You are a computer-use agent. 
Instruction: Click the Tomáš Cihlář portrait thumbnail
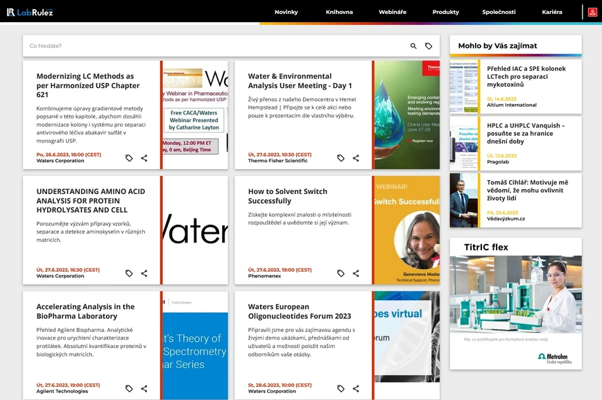[464, 200]
